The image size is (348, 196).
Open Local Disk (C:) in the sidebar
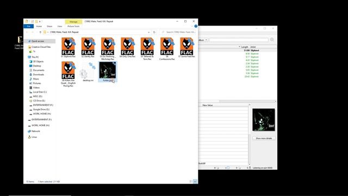click(38, 92)
